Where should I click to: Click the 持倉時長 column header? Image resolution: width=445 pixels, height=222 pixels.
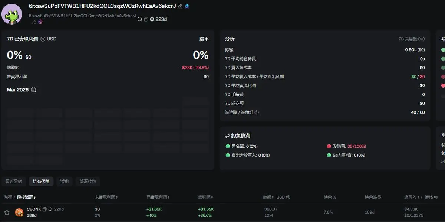pyautogui.click(x=373, y=197)
